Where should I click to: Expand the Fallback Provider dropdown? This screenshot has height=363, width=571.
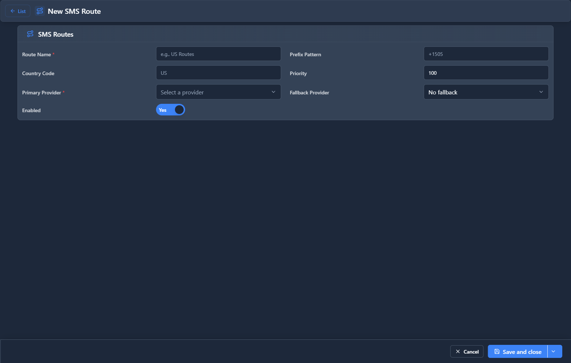point(486,92)
